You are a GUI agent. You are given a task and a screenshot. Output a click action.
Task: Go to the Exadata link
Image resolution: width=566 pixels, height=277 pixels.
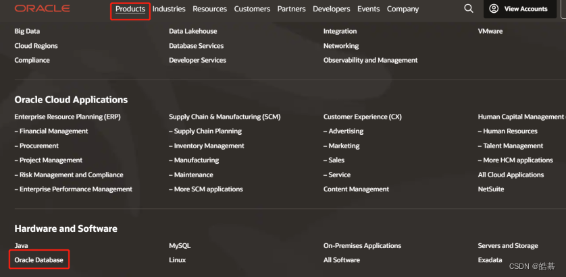tap(490, 260)
